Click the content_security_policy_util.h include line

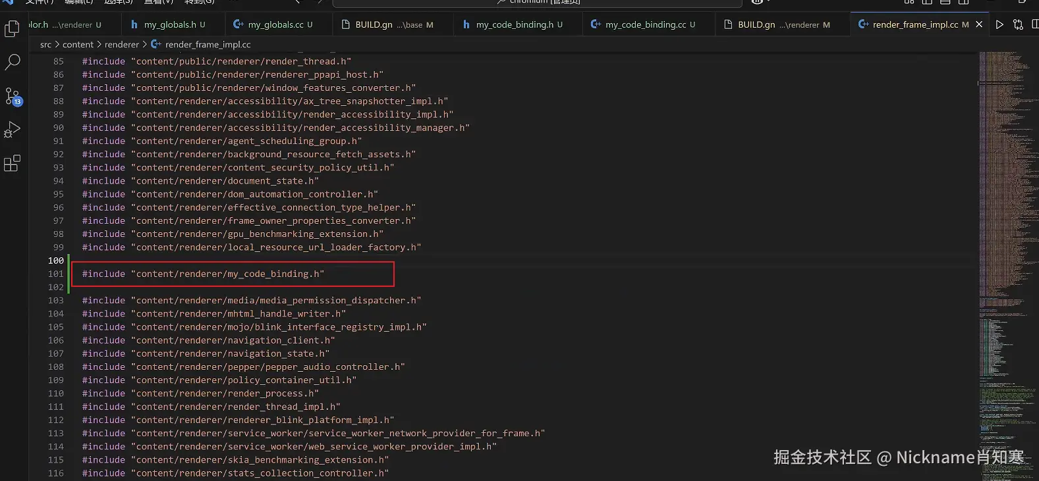click(238, 168)
